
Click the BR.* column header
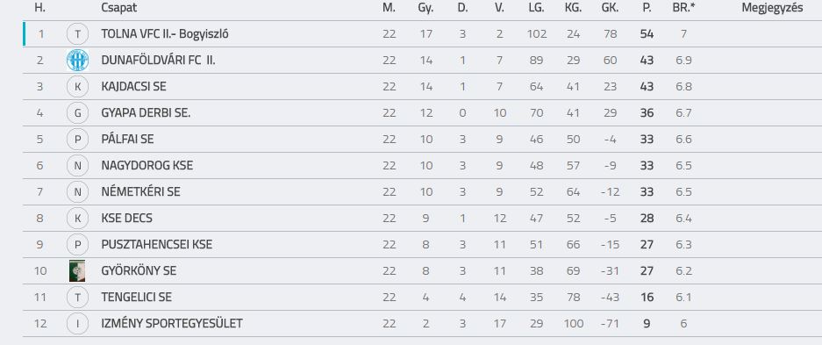pyautogui.click(x=683, y=8)
